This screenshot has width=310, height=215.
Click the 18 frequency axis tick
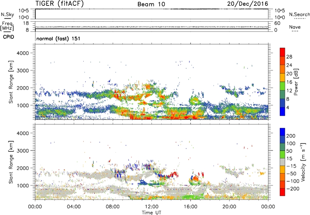click(x=26, y=23)
